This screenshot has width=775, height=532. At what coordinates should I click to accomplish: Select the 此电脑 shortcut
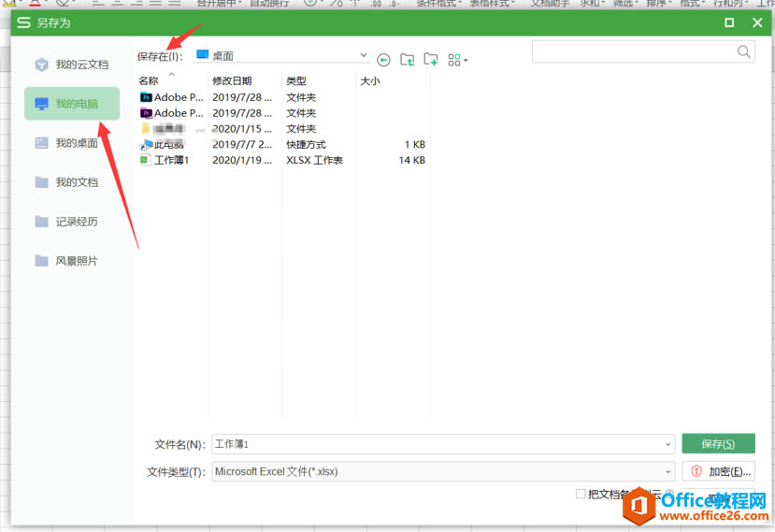[x=163, y=145]
